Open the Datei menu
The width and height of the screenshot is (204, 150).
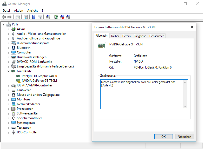click(x=6, y=11)
